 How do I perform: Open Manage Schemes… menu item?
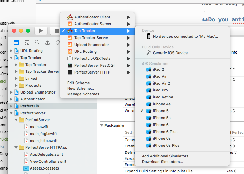(85, 94)
